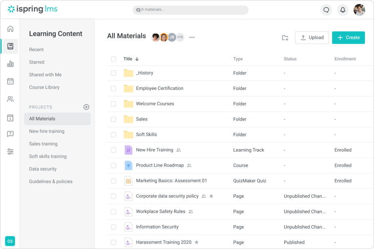The image size is (374, 249).
Task: Toggle the select-all checkbox in header
Action: point(113,59)
